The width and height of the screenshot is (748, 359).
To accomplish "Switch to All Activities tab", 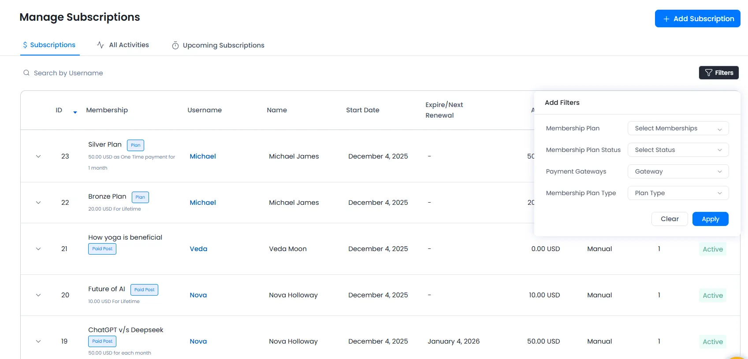I will [x=123, y=45].
